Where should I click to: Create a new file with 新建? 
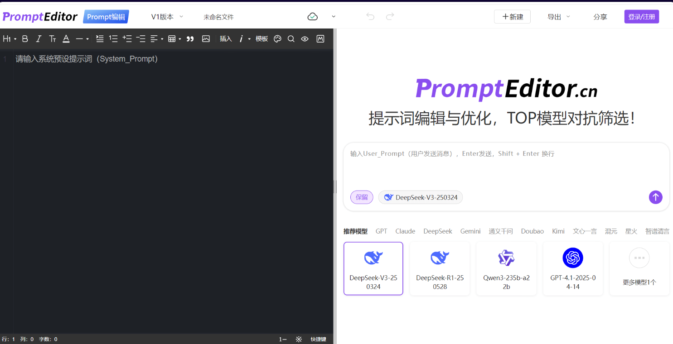[x=512, y=17]
